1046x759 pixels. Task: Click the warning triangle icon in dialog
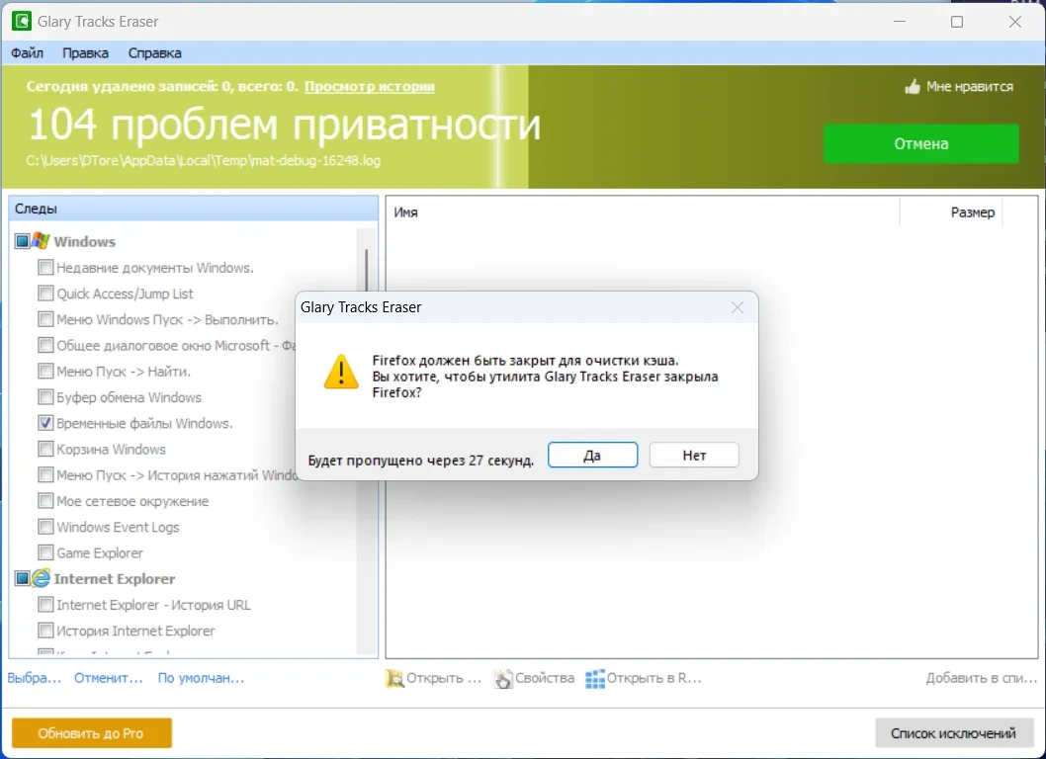coord(341,372)
